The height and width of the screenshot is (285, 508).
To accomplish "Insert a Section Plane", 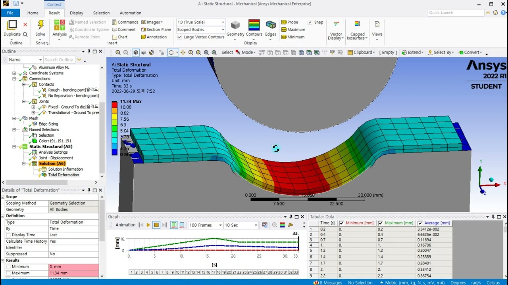I will (x=155, y=29).
